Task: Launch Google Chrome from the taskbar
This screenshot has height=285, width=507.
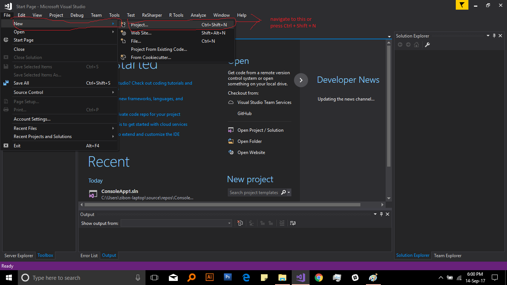Action: [x=318, y=278]
